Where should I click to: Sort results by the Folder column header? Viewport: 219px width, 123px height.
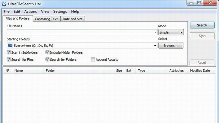(72, 71)
